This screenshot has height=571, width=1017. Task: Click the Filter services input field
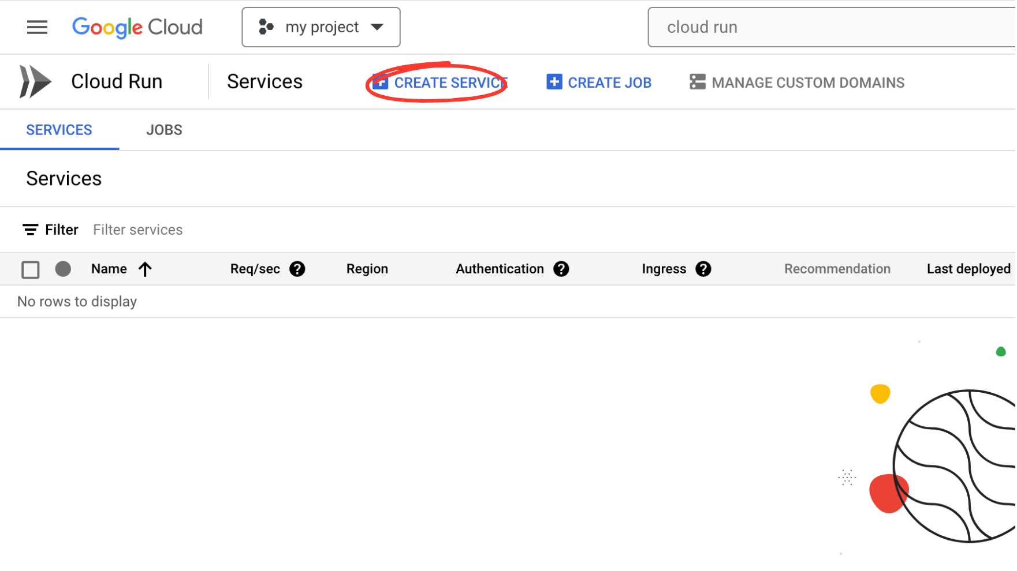pos(137,229)
